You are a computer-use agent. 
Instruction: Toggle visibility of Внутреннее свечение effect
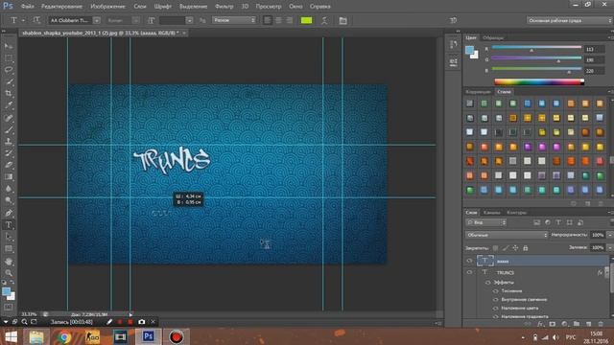(x=496, y=299)
